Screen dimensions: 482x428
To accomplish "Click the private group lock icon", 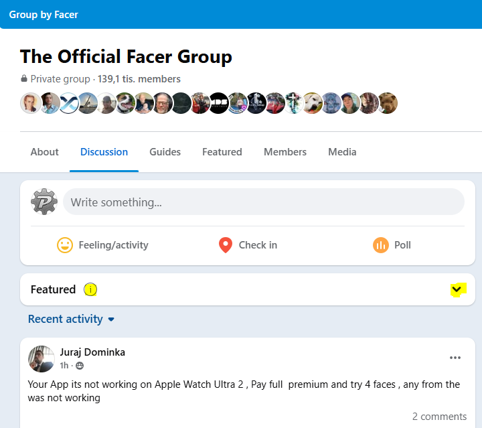I will [x=24, y=79].
